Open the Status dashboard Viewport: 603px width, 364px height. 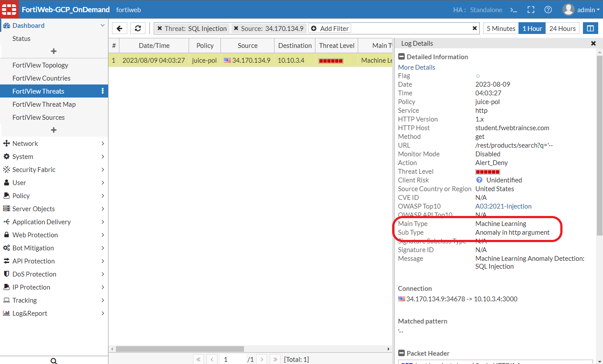pyautogui.click(x=21, y=38)
